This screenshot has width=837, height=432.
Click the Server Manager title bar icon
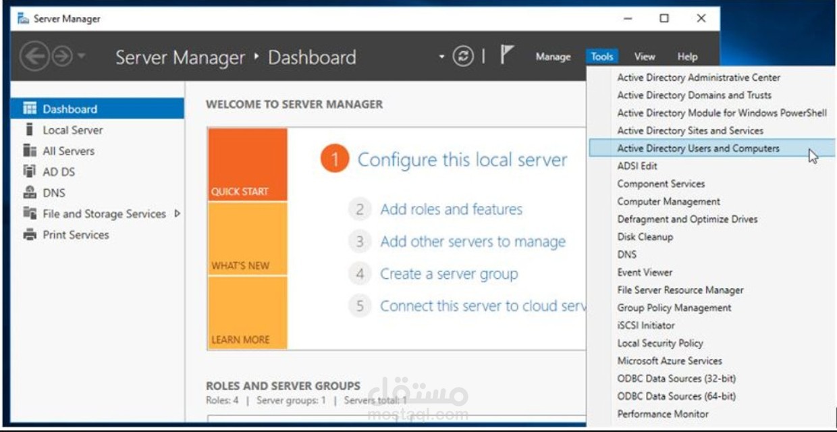point(24,18)
